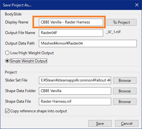Viewport: 142px width, 129px height.
Task: Select Low/High Weight Output option
Action: click(x=29, y=53)
